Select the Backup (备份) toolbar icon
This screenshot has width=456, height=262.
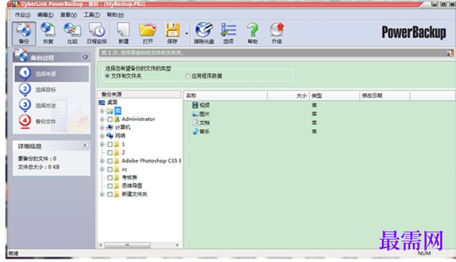[24, 33]
